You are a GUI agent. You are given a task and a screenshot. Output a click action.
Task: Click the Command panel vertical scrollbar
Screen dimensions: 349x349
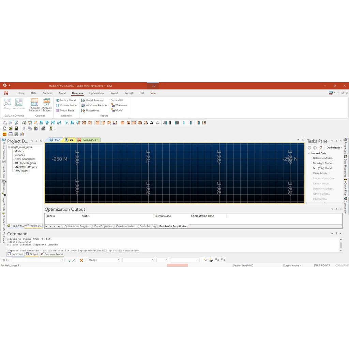click(340, 245)
